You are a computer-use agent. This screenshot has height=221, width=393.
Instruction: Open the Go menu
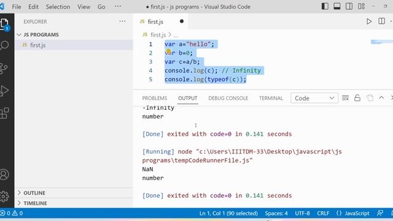tap(101, 7)
